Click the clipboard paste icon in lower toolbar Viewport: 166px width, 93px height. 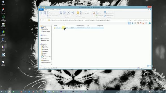pos(138,23)
